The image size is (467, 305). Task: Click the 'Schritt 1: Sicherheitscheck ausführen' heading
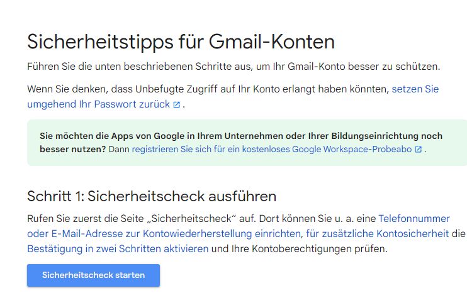point(152,196)
